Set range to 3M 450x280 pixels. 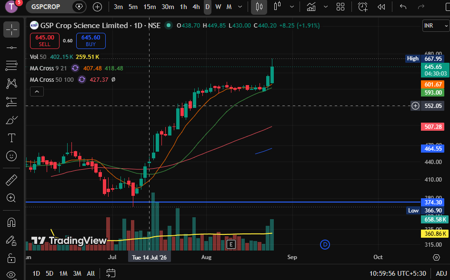[77, 273]
